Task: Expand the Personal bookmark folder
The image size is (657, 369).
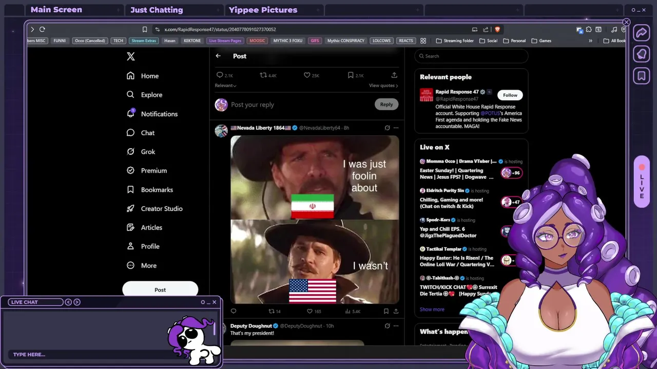Action: (x=514, y=40)
